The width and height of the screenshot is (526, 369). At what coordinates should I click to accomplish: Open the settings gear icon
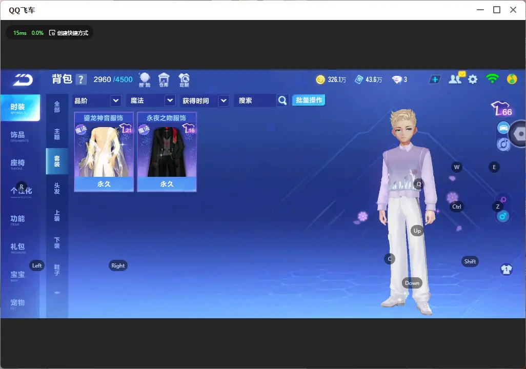(x=473, y=79)
